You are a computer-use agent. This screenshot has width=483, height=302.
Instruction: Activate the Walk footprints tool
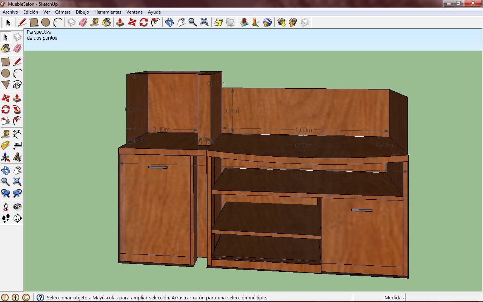6,218
